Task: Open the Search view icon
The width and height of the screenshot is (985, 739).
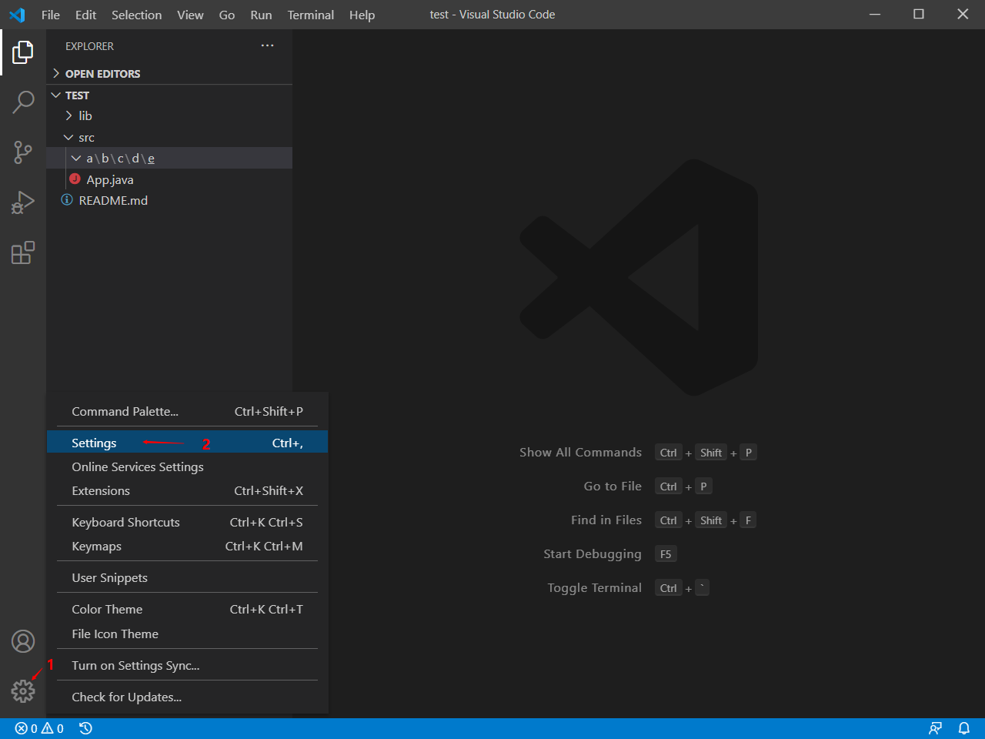Action: coord(23,102)
